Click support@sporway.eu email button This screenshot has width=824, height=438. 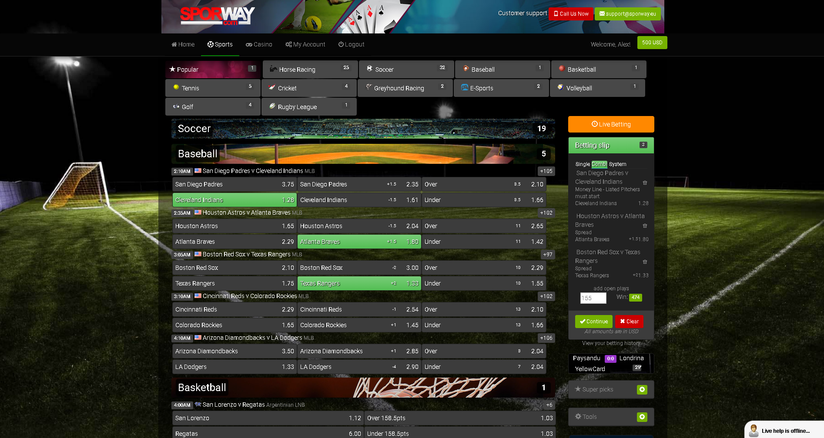point(627,14)
